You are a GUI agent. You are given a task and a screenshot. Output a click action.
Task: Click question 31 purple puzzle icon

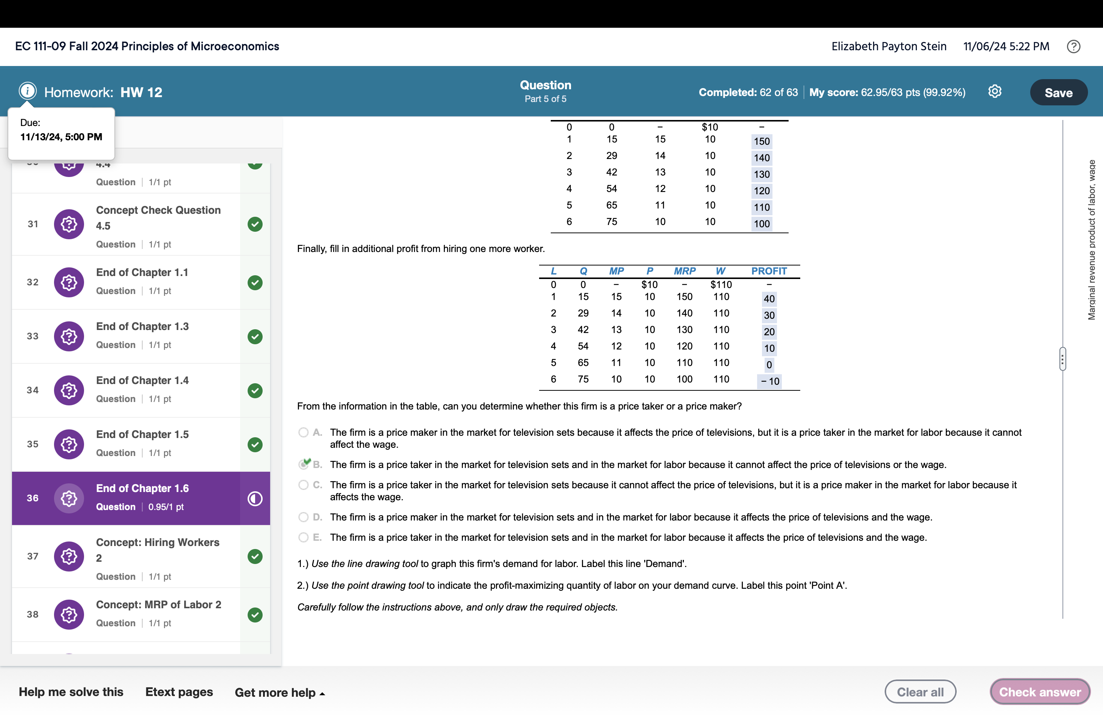pyautogui.click(x=69, y=224)
